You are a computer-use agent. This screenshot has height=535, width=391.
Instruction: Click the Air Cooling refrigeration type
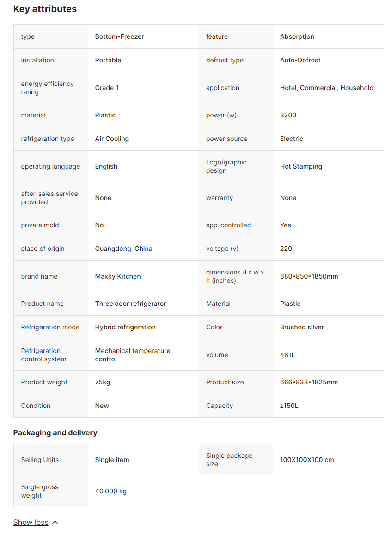[112, 139]
